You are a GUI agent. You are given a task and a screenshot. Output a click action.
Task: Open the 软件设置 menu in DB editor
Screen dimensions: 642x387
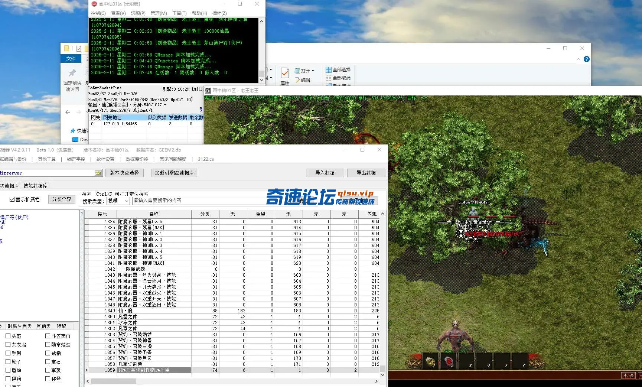click(x=105, y=159)
